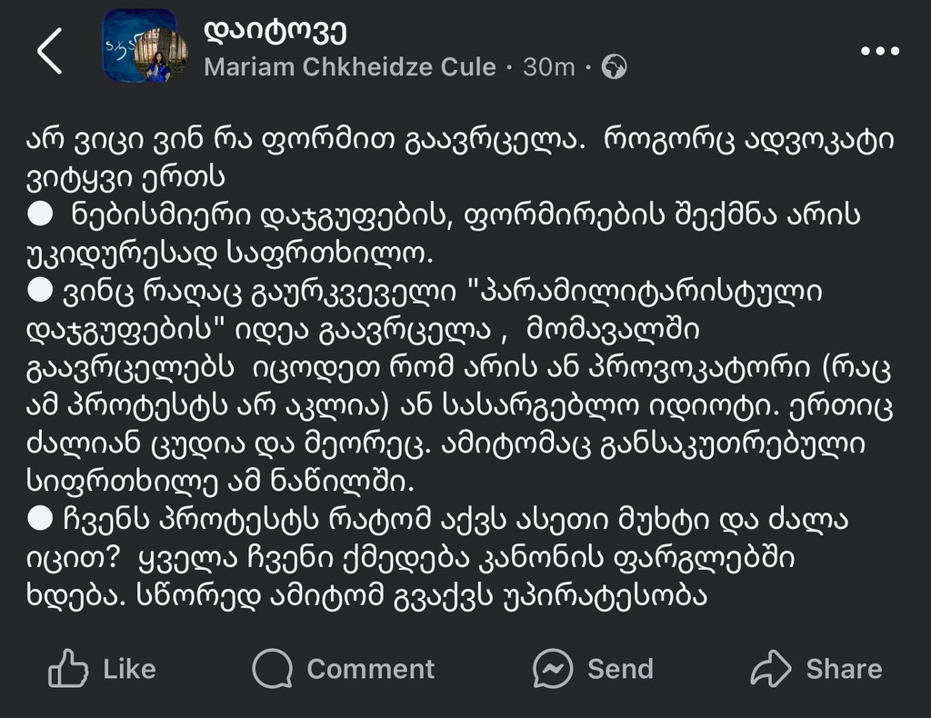Click the Send Messenger icon
Screen dimensions: 931x718
tap(553, 669)
